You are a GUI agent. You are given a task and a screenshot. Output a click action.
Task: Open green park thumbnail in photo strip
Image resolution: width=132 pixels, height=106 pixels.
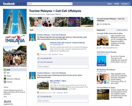click(87, 22)
